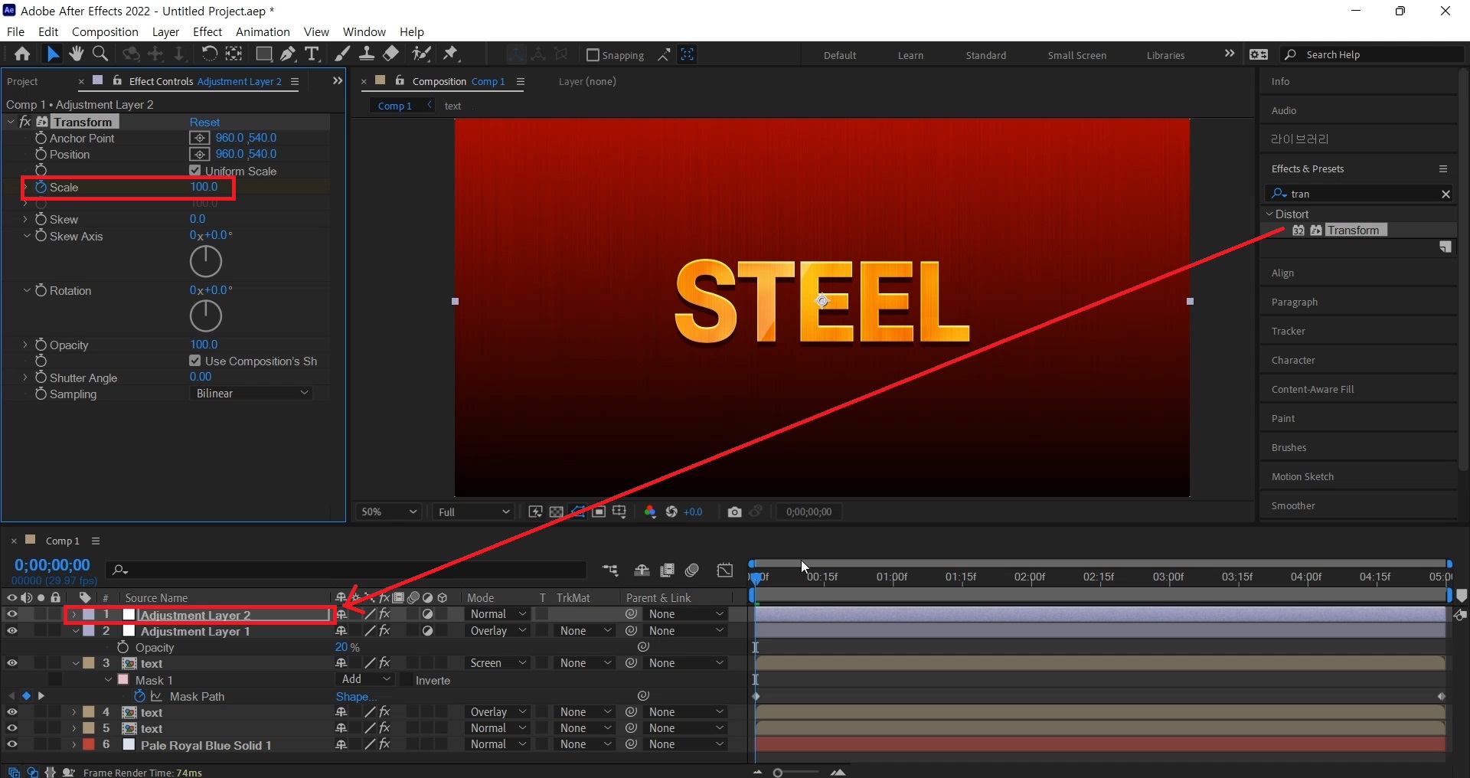
Task: Select the Hand tool
Action: (x=76, y=54)
